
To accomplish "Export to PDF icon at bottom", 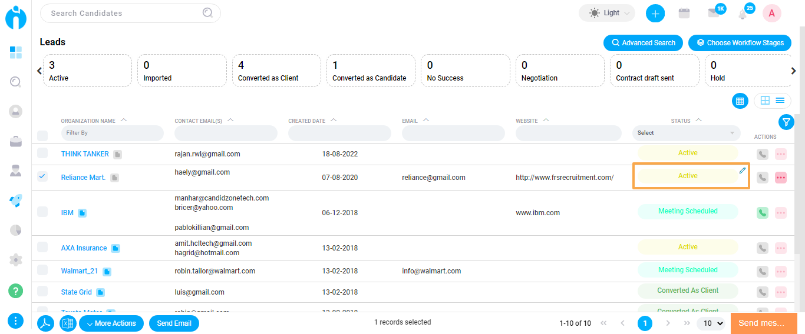I will point(46,323).
